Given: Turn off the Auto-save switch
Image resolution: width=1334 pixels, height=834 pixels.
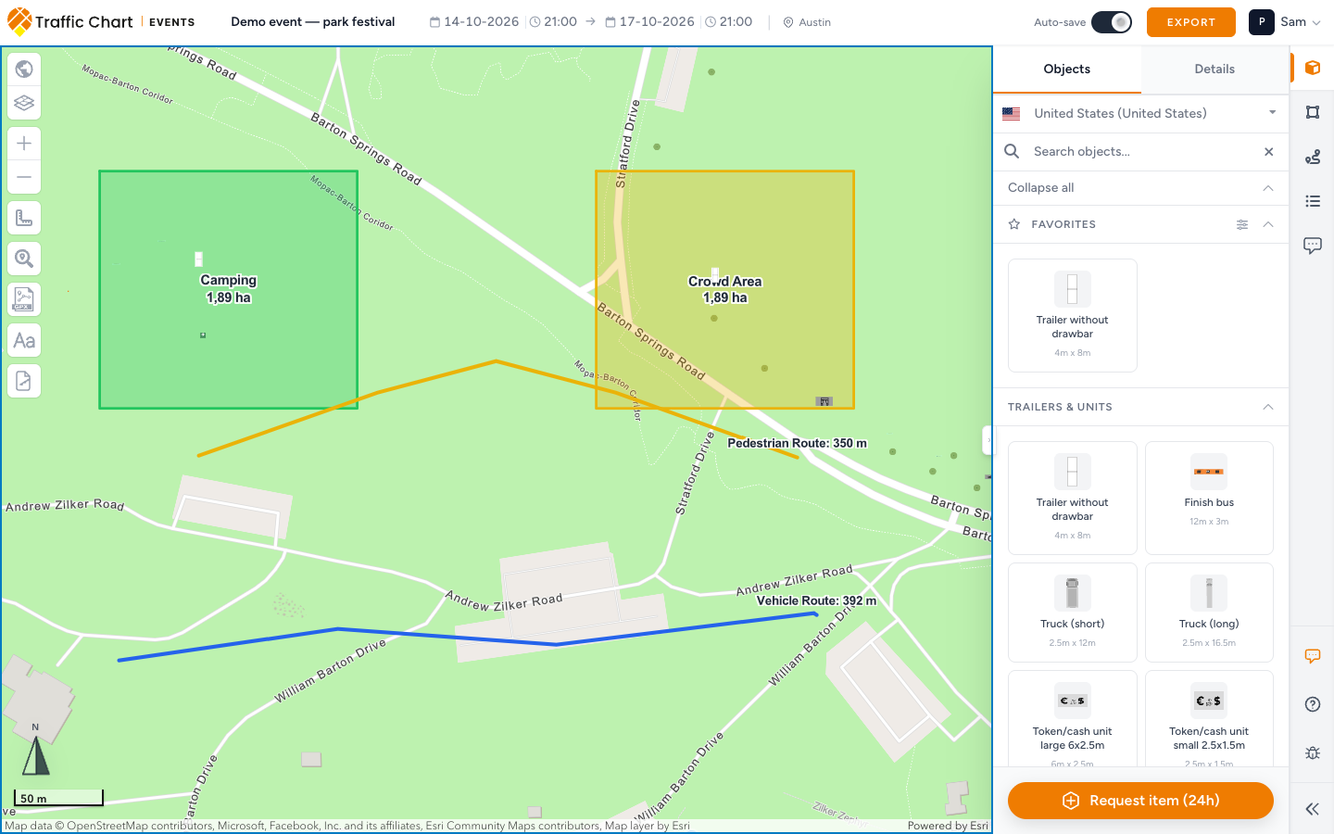Looking at the screenshot, I should pos(1112,22).
